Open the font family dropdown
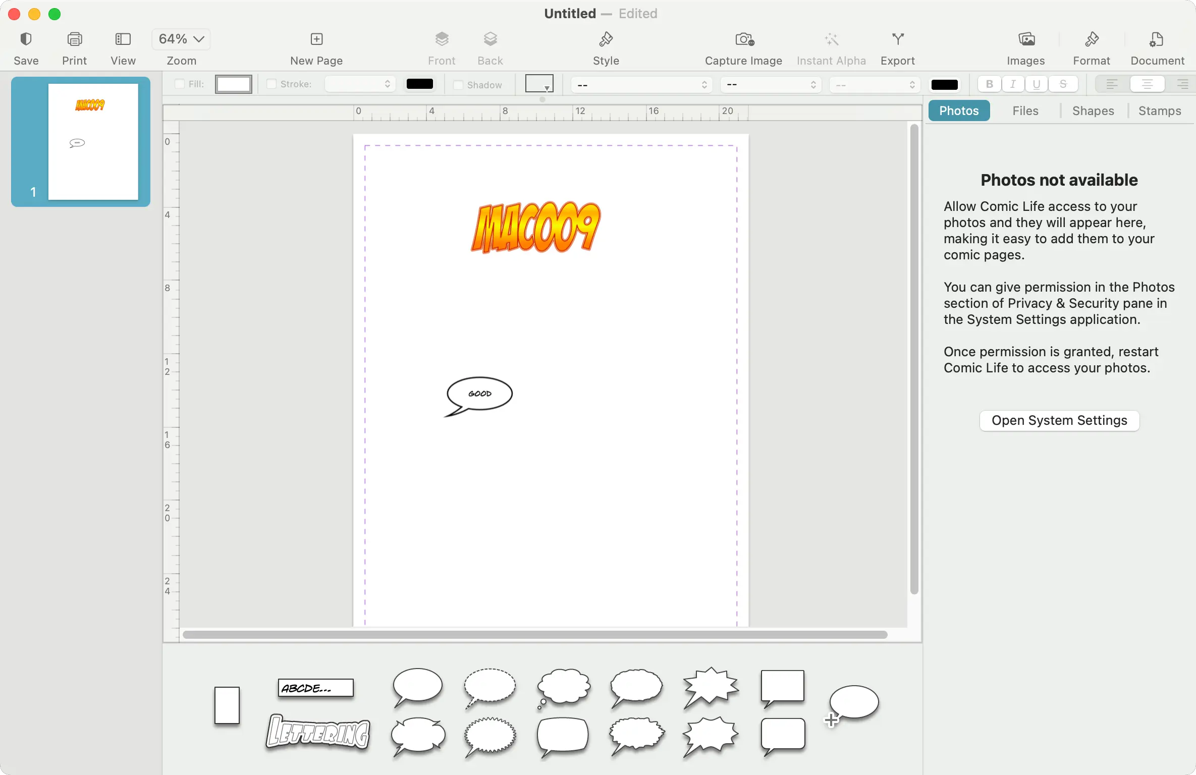The height and width of the screenshot is (775, 1196). [641, 85]
